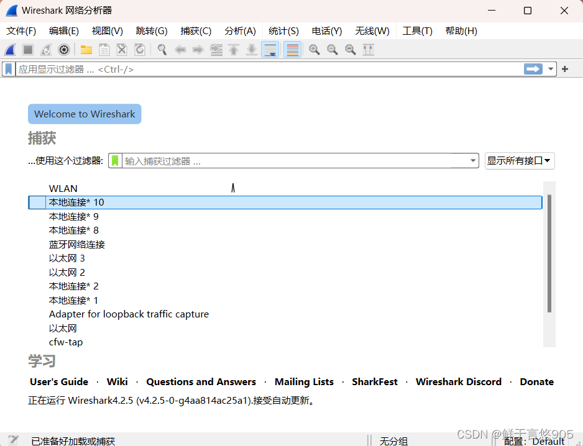
Task: Click the resize columns toolbar icon
Action: click(x=369, y=50)
